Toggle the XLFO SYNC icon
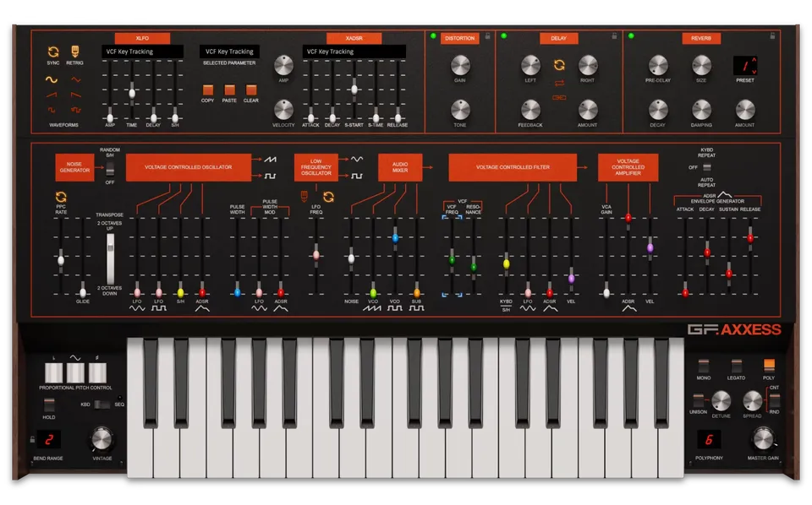This screenshot has width=812, height=505. (52, 52)
